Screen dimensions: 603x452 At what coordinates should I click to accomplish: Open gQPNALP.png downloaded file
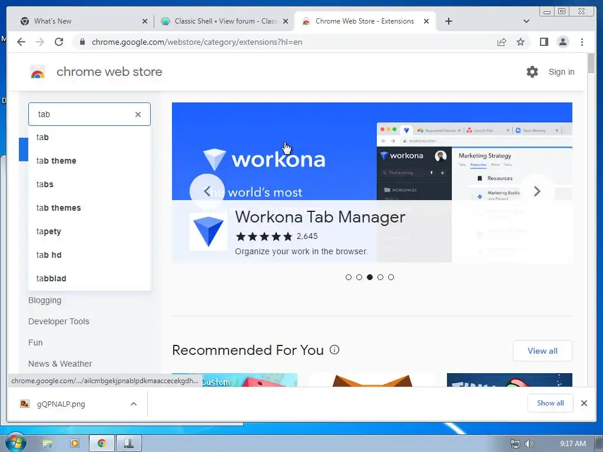(x=61, y=404)
